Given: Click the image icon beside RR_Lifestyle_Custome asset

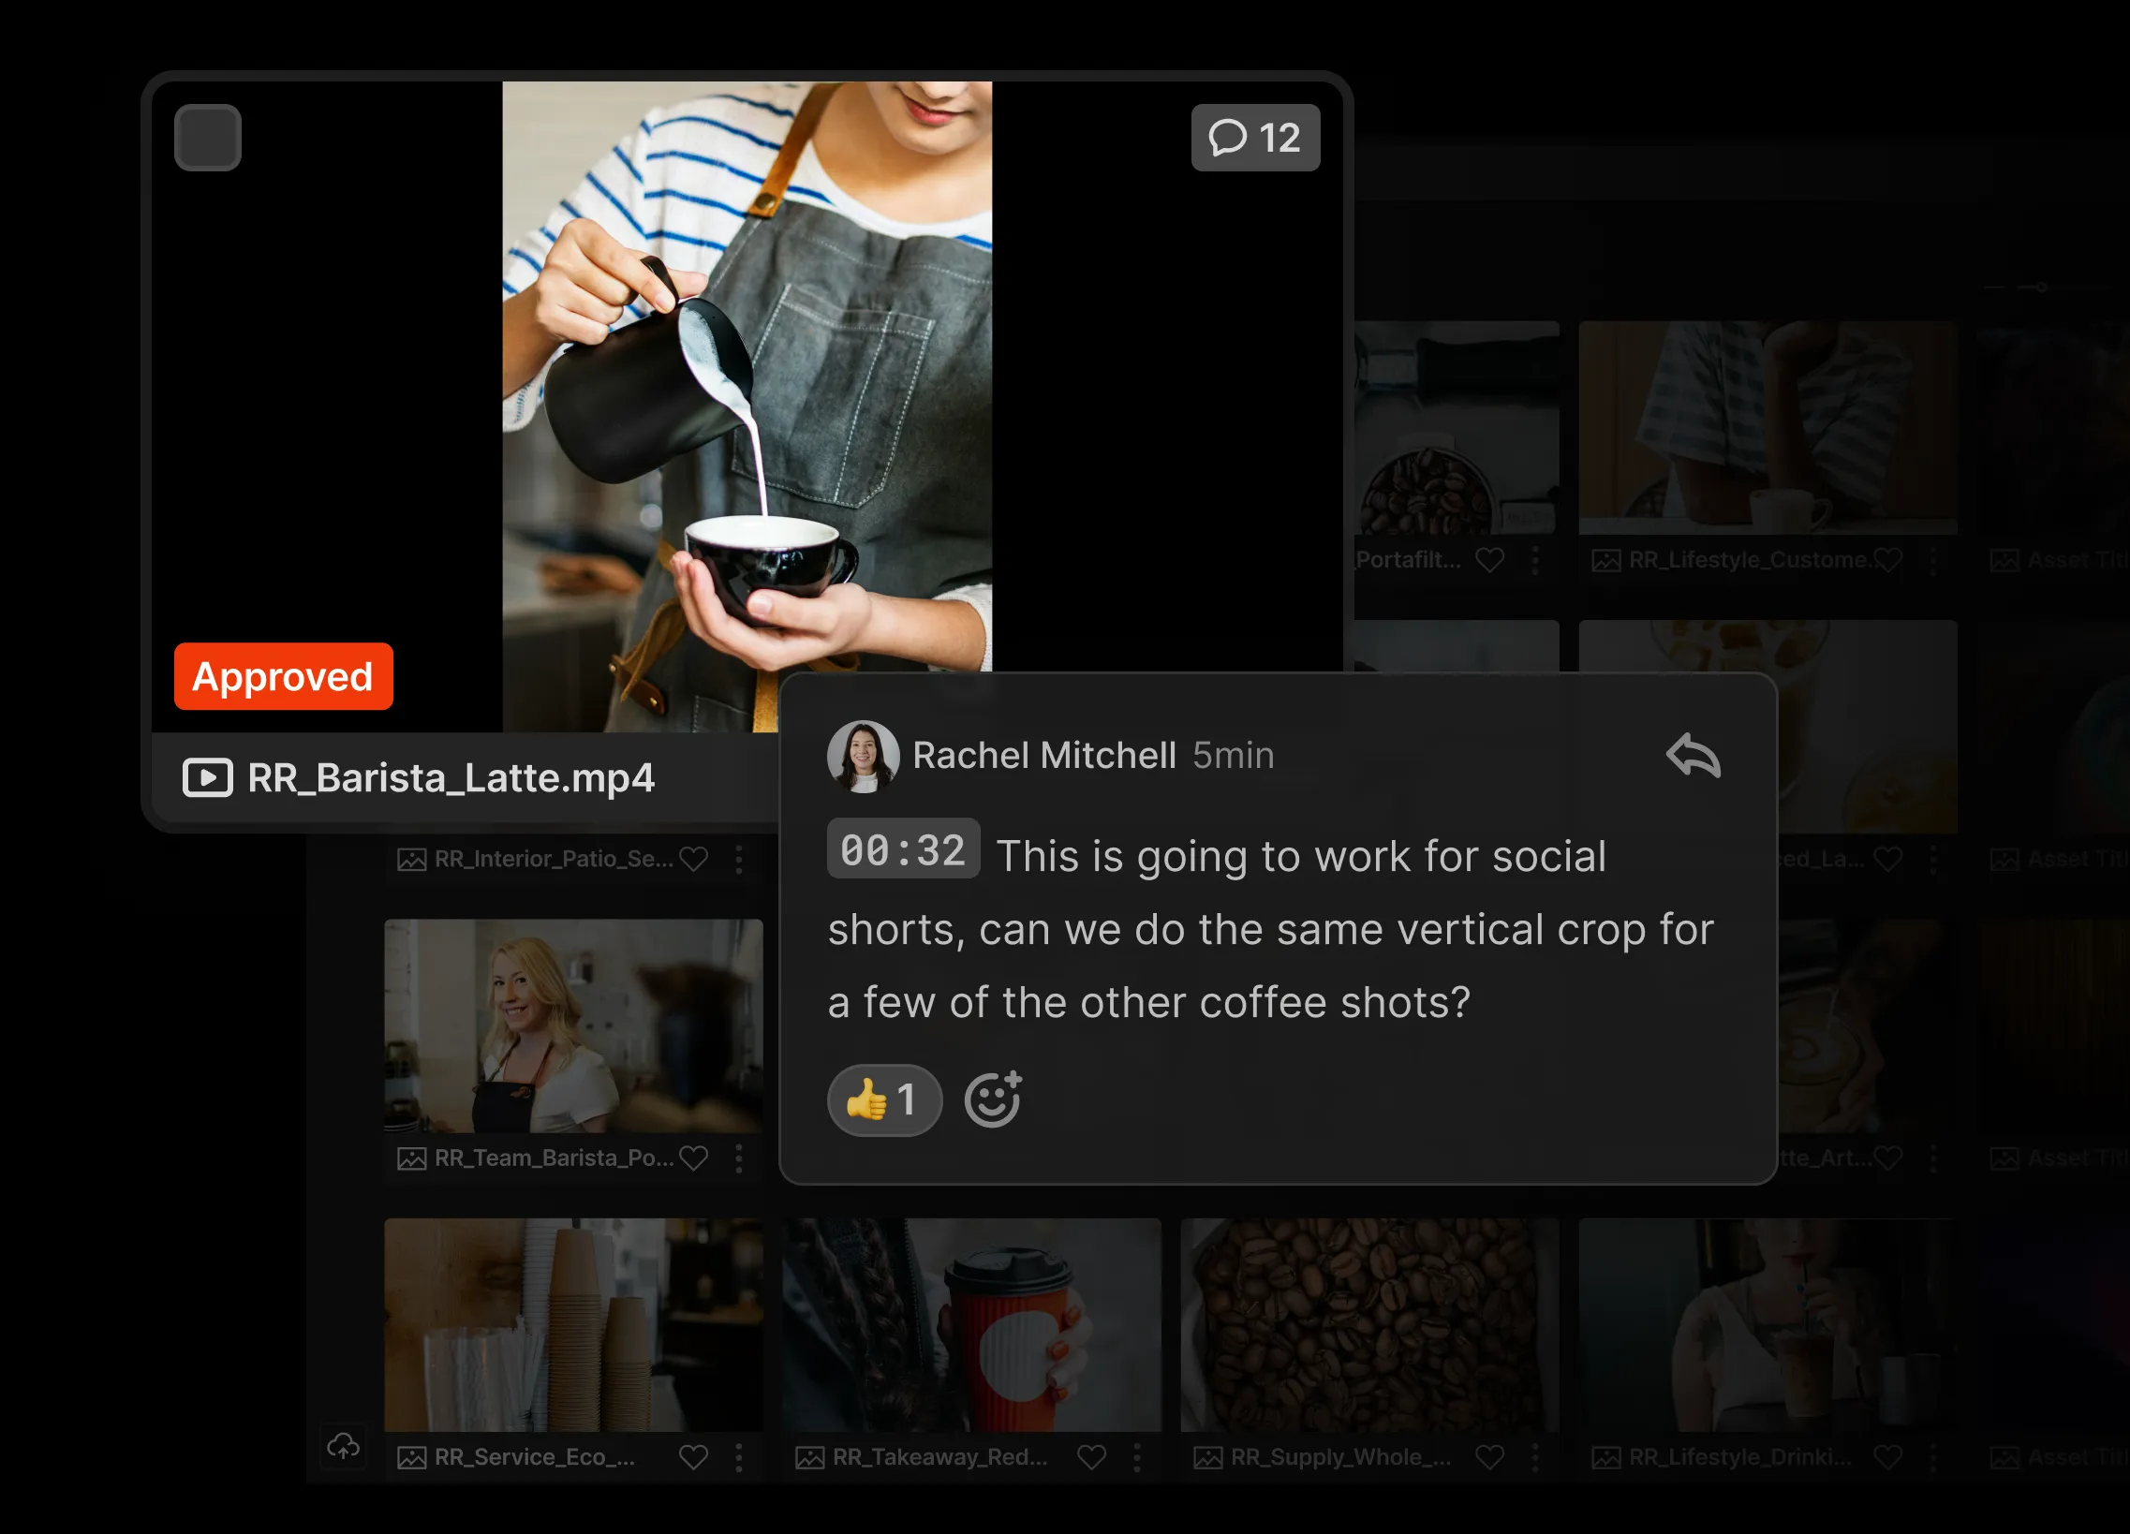Looking at the screenshot, I should click(1607, 559).
